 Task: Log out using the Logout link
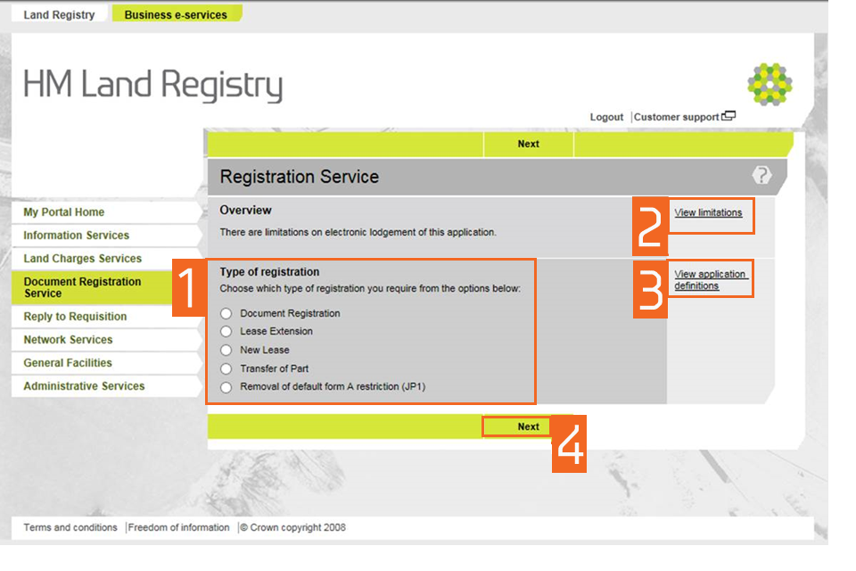(x=606, y=117)
